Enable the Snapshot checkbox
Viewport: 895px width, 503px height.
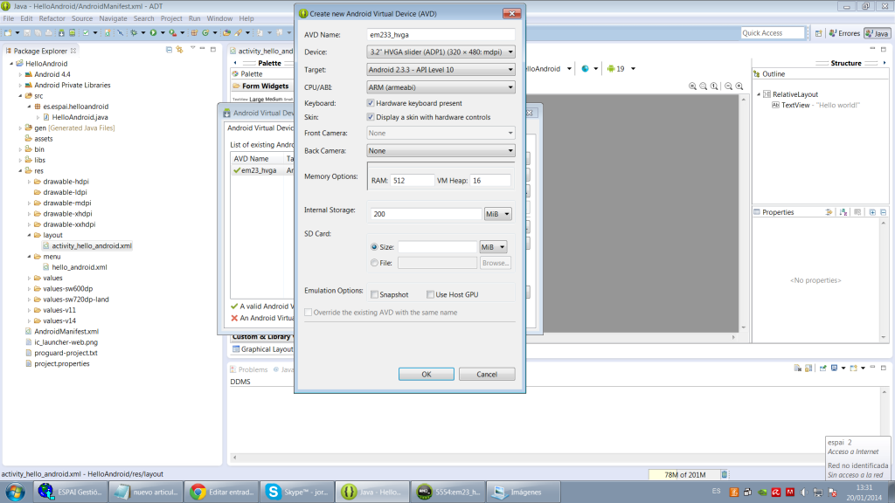[x=374, y=294]
